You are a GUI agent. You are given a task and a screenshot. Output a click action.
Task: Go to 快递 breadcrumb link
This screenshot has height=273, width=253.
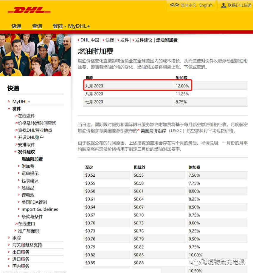110,40
